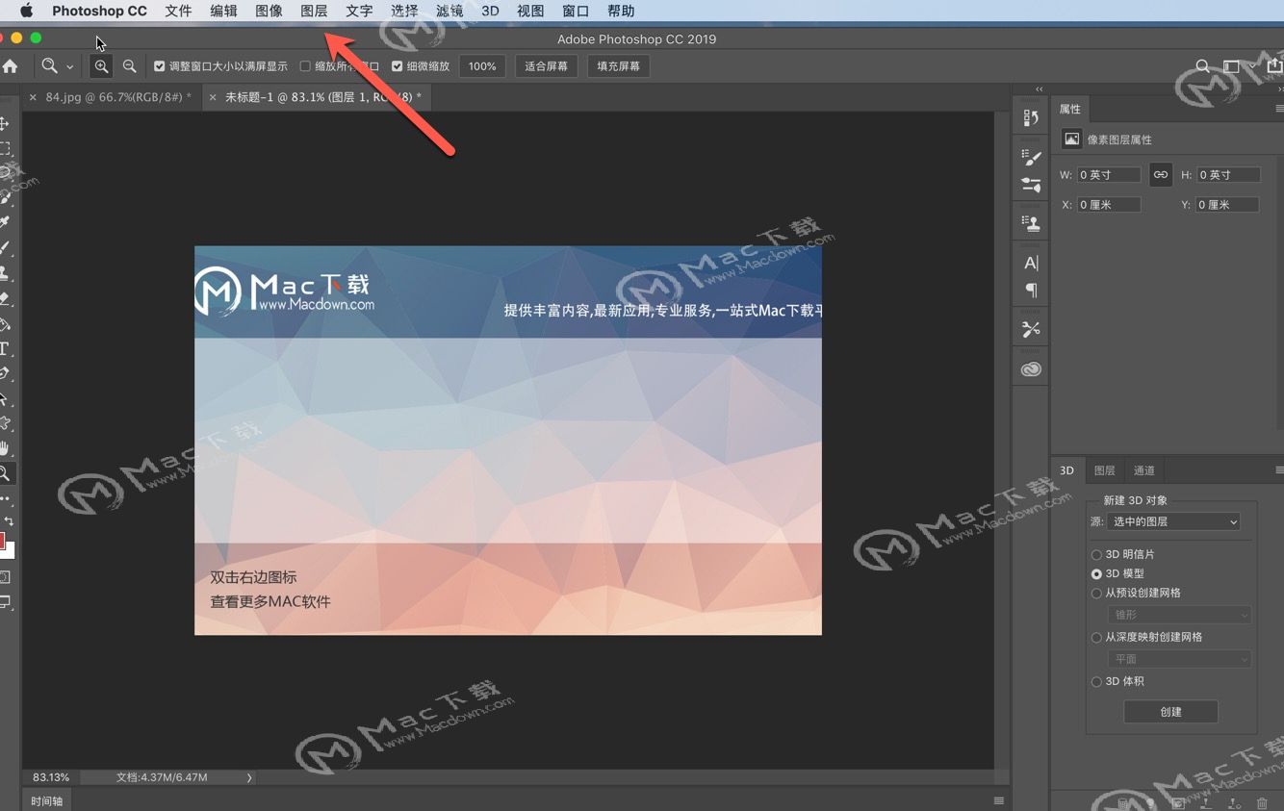
Task: Toggle Quick Mask mode icon
Action: pyautogui.click(x=4, y=577)
